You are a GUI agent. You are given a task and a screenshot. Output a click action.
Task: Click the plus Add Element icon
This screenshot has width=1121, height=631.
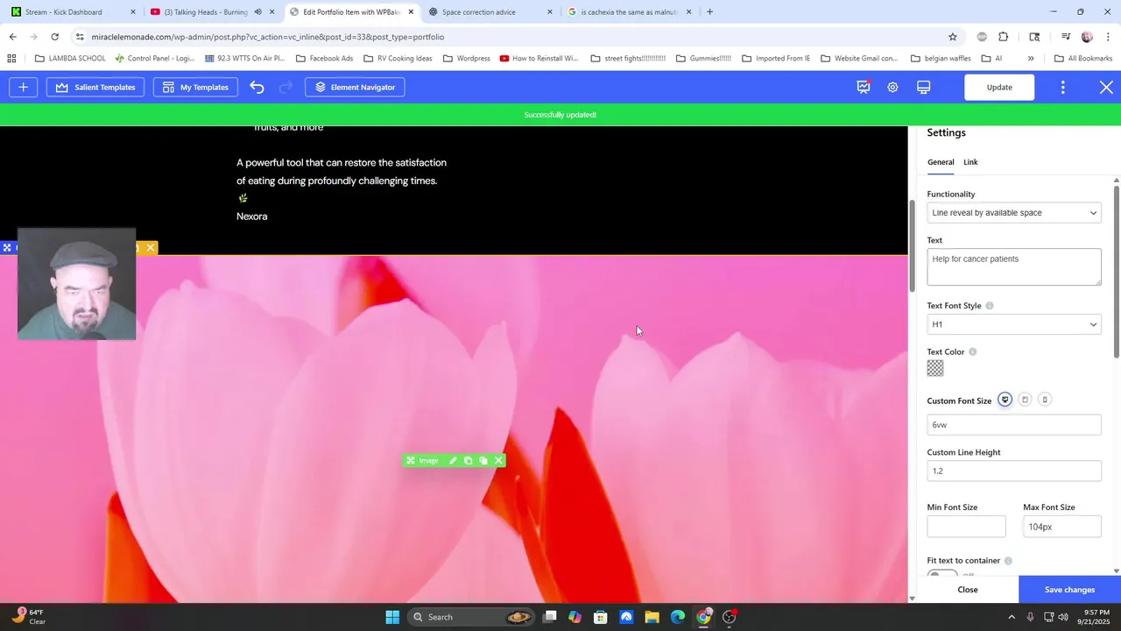click(23, 87)
